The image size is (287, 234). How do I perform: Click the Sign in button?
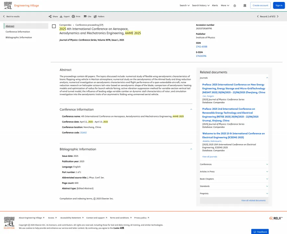[x=279, y=6]
